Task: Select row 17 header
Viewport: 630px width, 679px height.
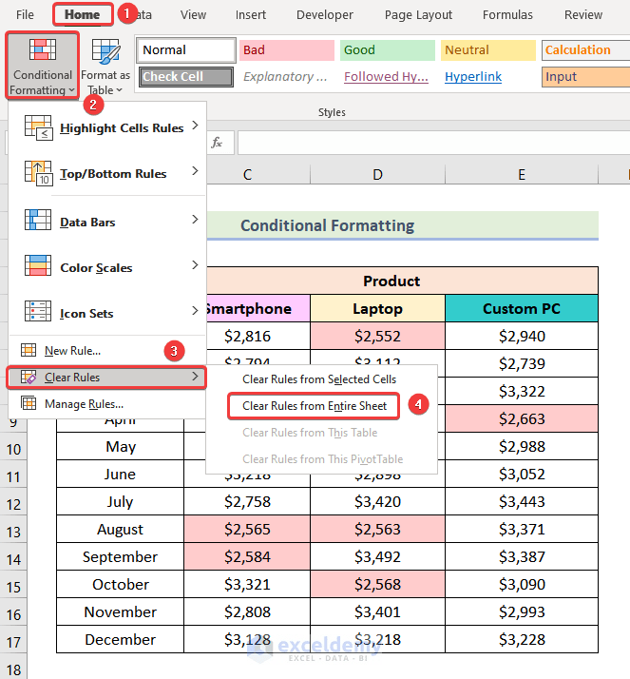Action: tap(13, 642)
